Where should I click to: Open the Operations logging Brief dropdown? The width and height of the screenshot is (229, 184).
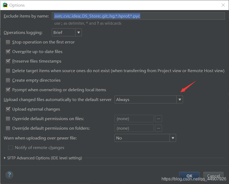click(x=67, y=32)
